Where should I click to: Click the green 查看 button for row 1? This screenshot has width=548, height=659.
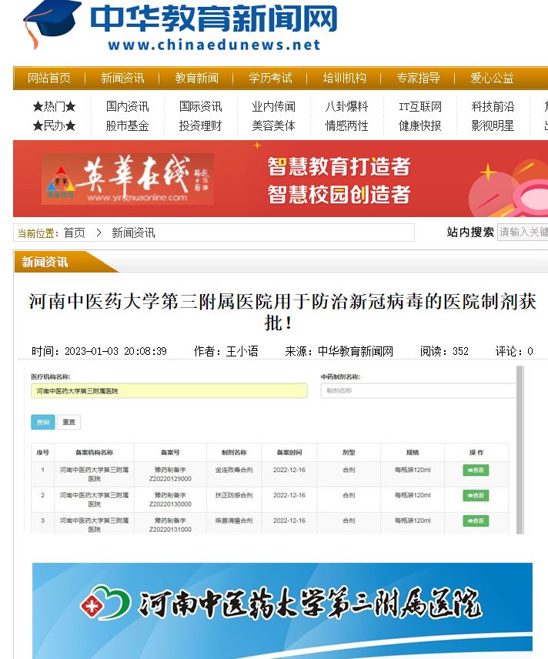pos(476,470)
